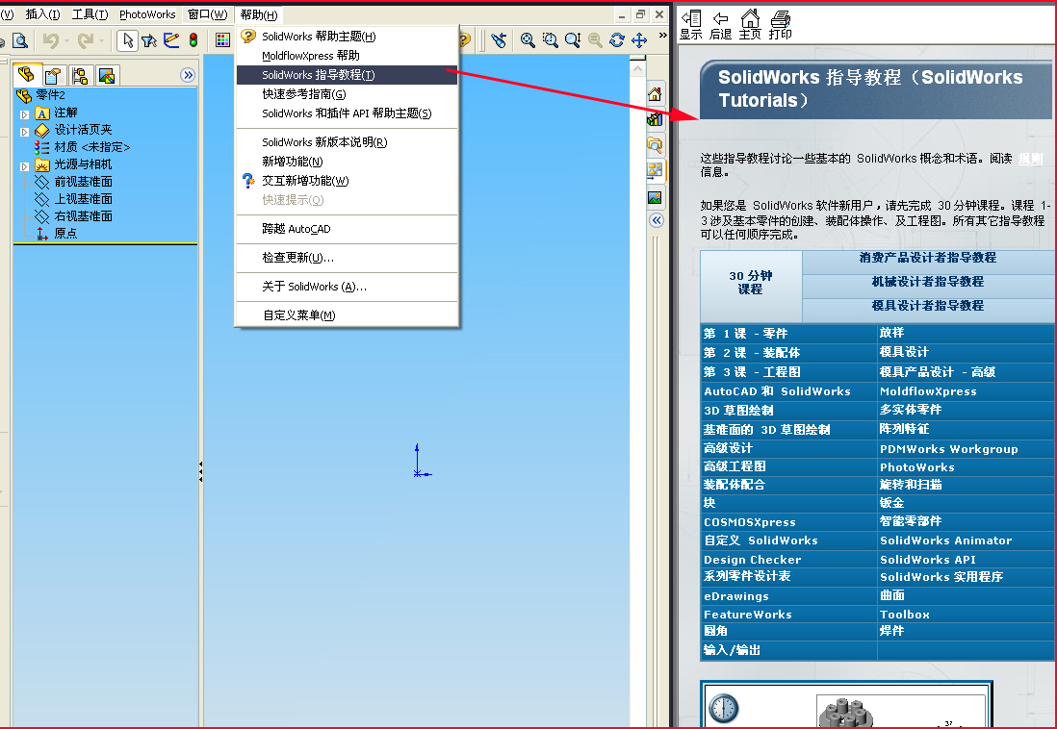The width and height of the screenshot is (1057, 729).
Task: Open the 第 1 课 - 零件 tutorial link
Action: coord(745,334)
